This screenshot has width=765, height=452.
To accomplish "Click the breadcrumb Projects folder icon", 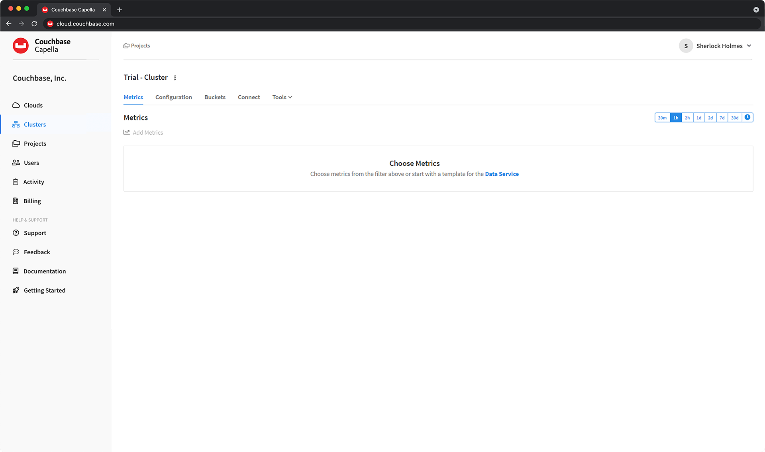I will pos(126,46).
